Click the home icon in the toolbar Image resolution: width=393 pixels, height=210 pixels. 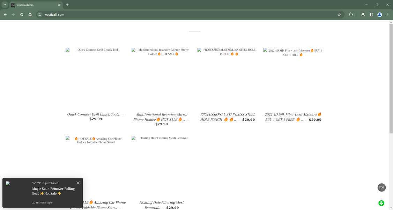pyautogui.click(x=30, y=15)
